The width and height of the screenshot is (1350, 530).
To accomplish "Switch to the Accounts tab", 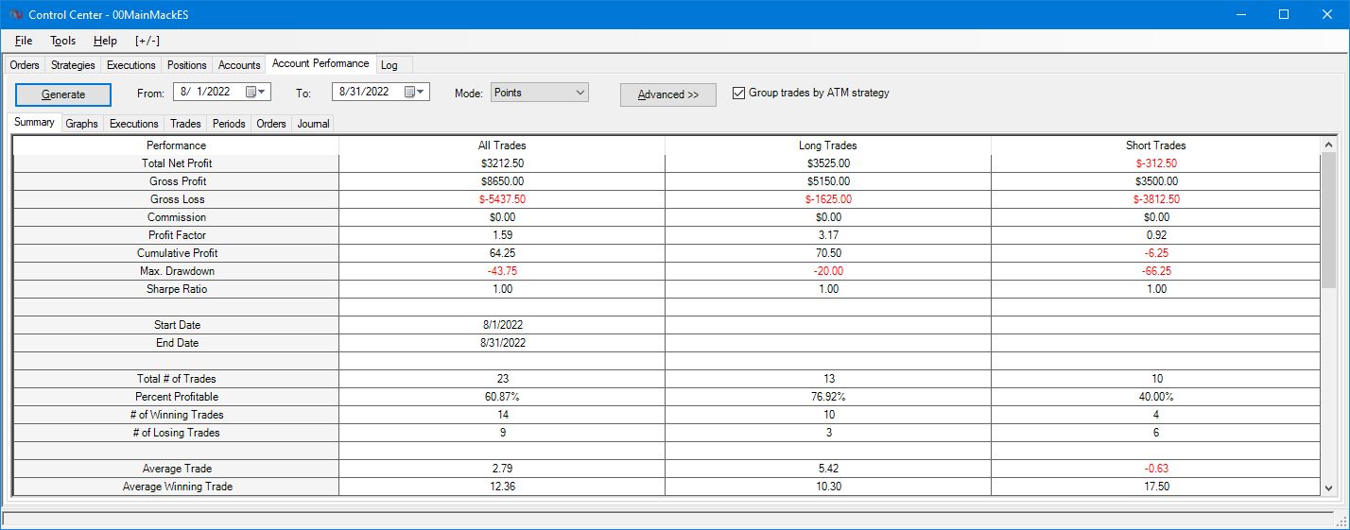I will [x=239, y=65].
